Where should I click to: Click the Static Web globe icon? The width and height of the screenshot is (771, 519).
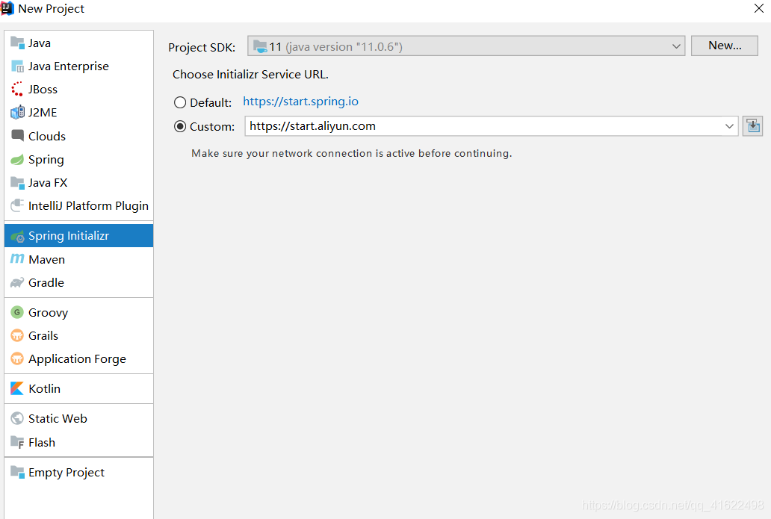point(17,418)
